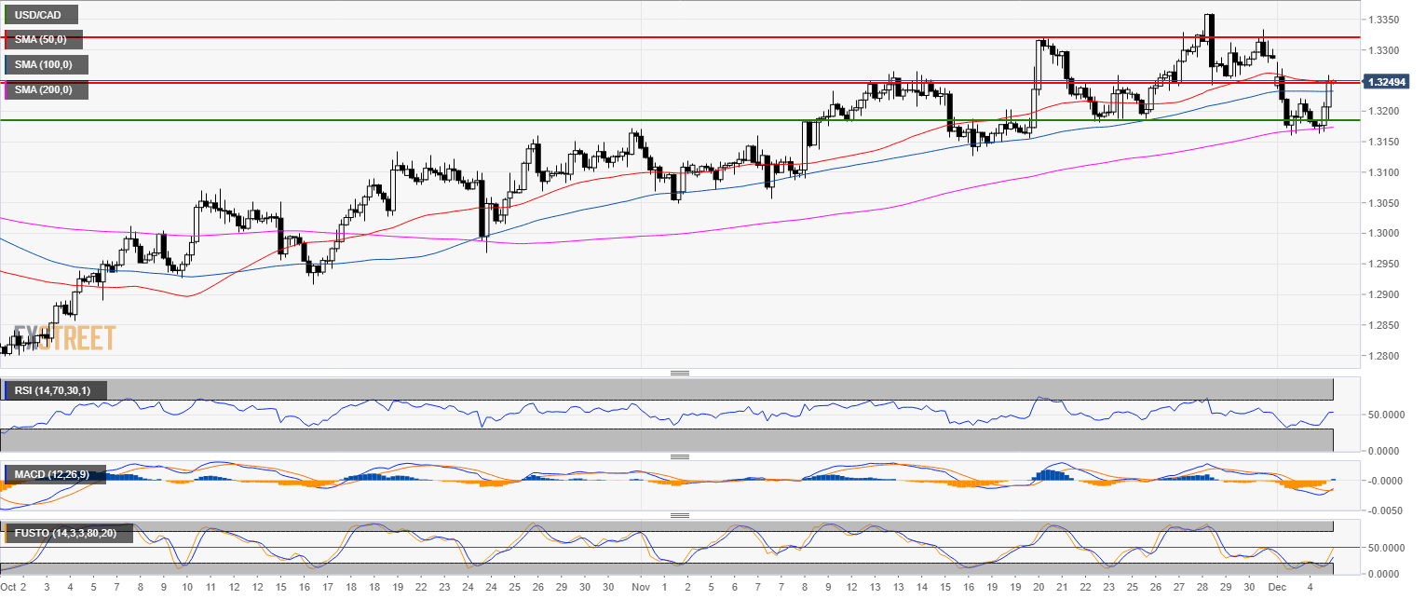The width and height of the screenshot is (1426, 599).
Task: Click the 1.2800 price axis label
Action: [1384, 356]
